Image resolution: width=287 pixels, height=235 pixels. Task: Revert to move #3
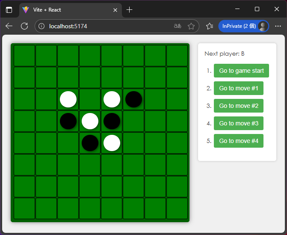[239, 123]
